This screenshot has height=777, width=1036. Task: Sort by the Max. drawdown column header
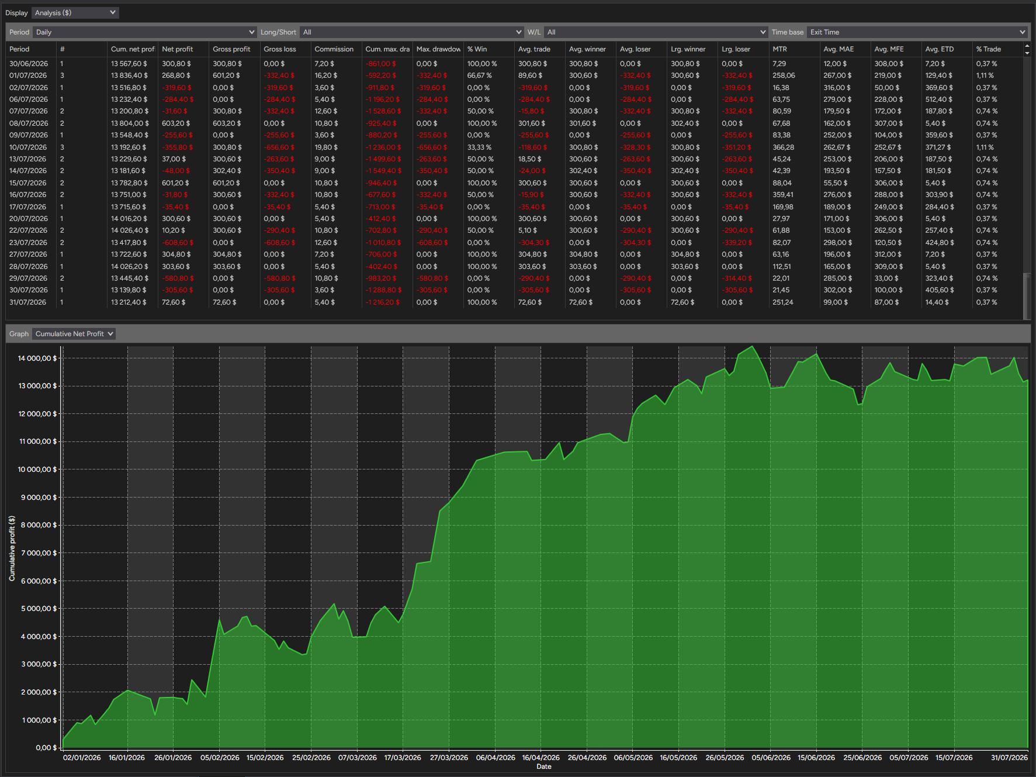(x=438, y=49)
